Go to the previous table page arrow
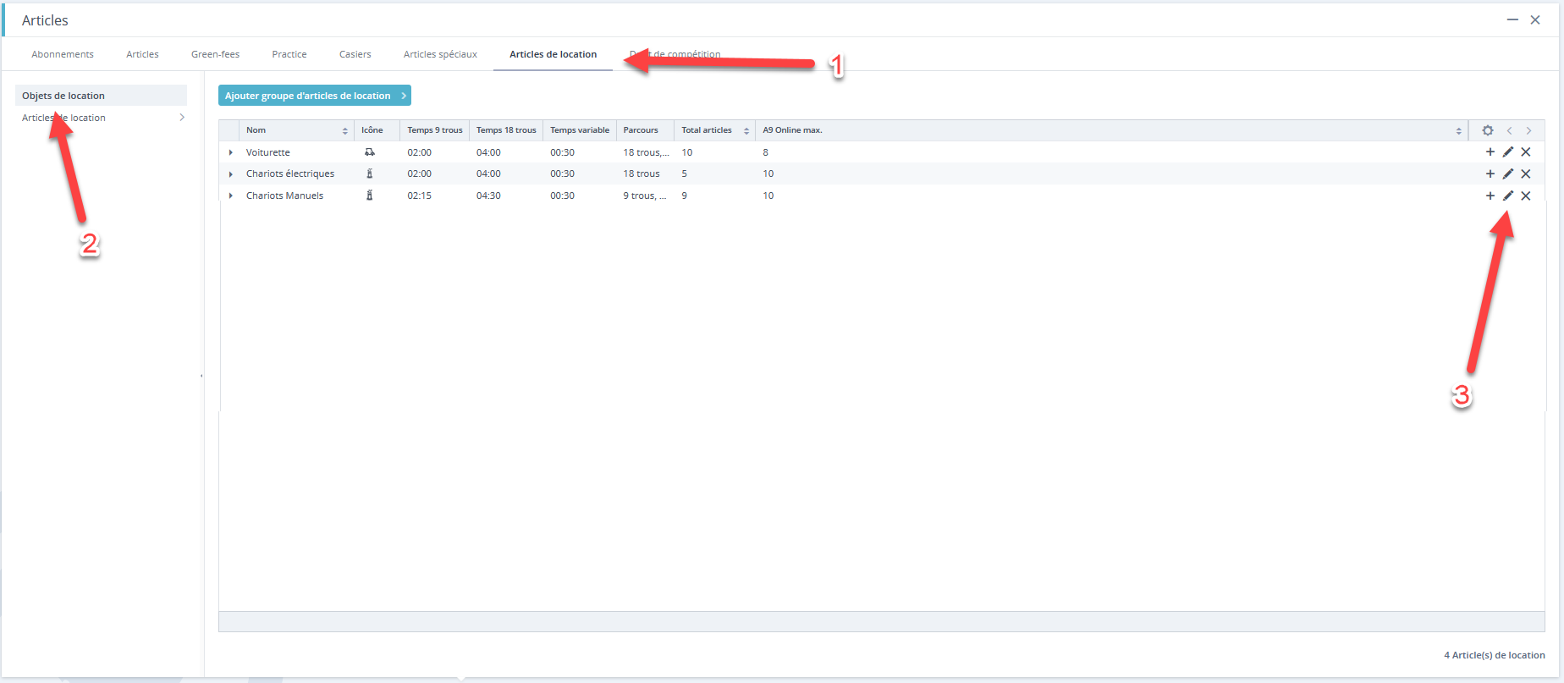The width and height of the screenshot is (1564, 683). pyautogui.click(x=1509, y=130)
